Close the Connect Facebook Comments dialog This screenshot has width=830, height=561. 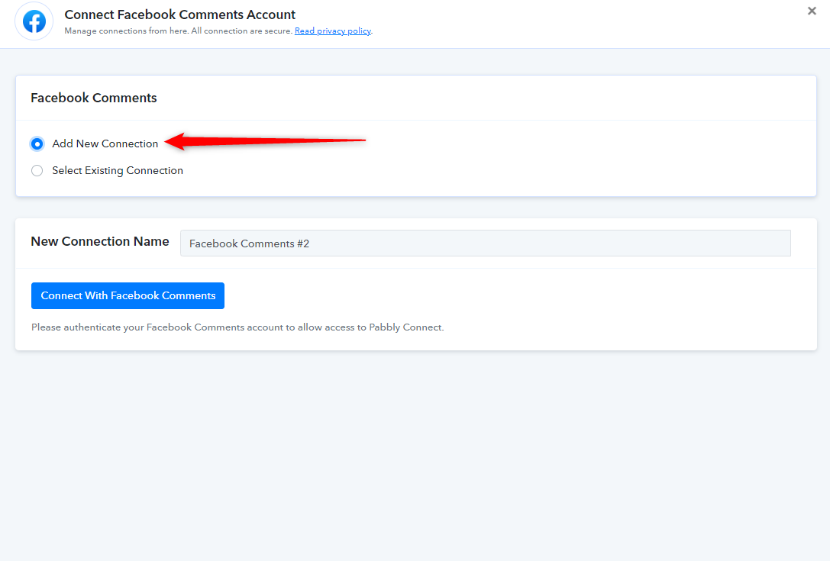pyautogui.click(x=812, y=11)
